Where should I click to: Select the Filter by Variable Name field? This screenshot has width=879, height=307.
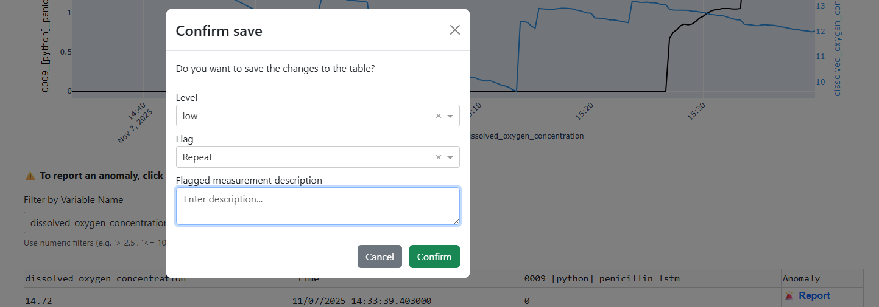coord(94,223)
